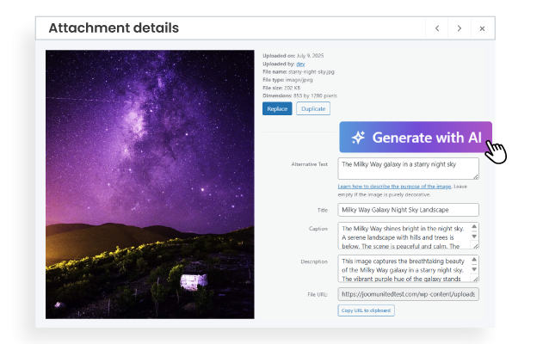This screenshot has height=344, width=543.
Task: Click inside the Caption text area
Action: coord(404,235)
